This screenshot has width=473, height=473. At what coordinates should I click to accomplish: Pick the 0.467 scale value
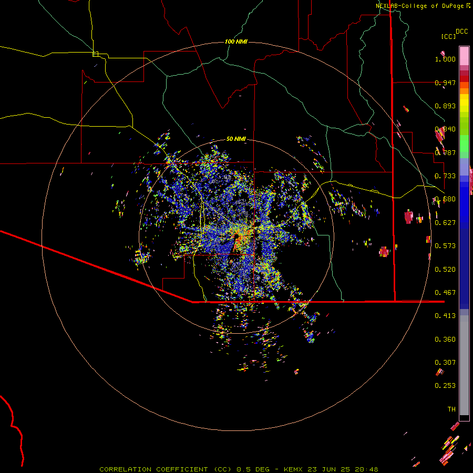pyautogui.click(x=445, y=293)
